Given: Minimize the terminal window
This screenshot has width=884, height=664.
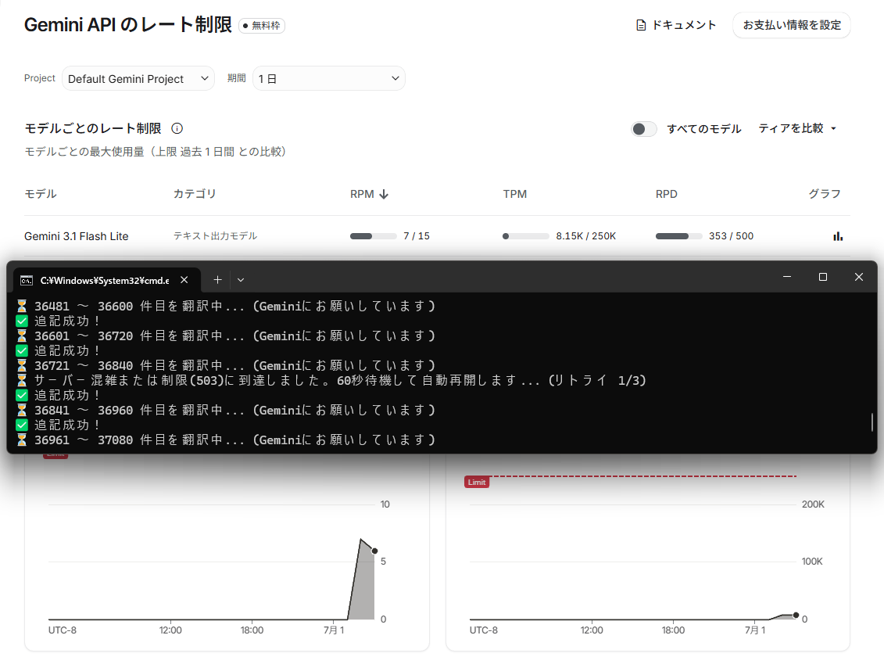Looking at the screenshot, I should (x=787, y=277).
